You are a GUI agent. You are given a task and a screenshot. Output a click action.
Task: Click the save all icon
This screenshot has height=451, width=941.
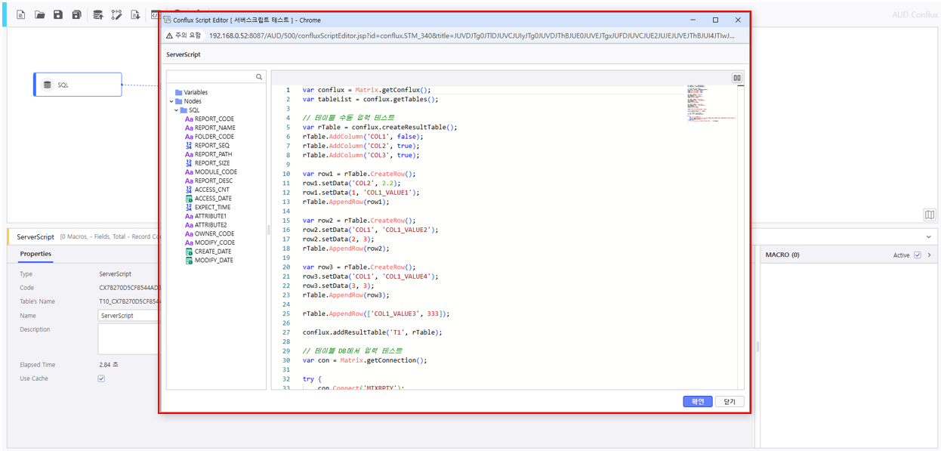tap(76, 15)
